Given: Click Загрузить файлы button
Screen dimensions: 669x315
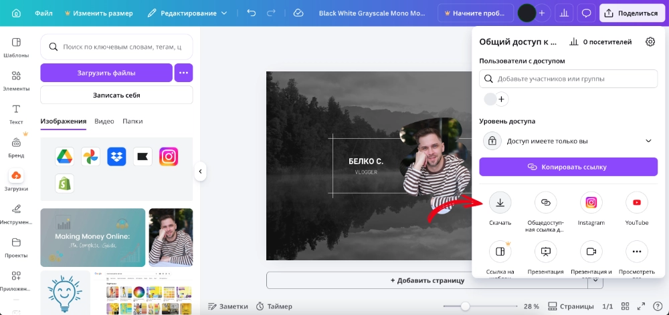Looking at the screenshot, I should click(106, 73).
